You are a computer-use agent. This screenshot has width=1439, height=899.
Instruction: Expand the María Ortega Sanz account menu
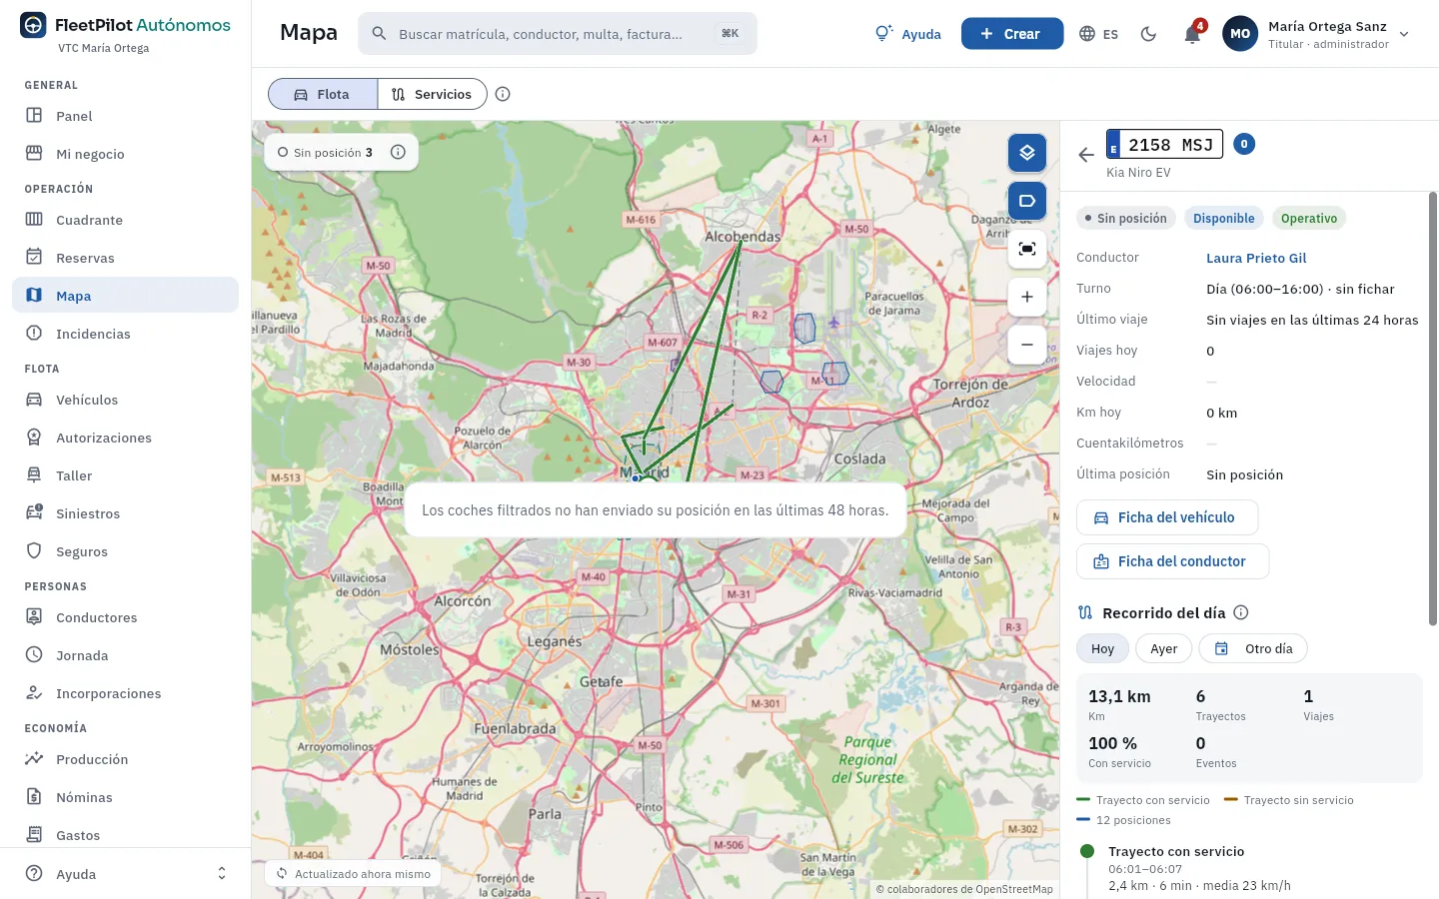click(1317, 34)
